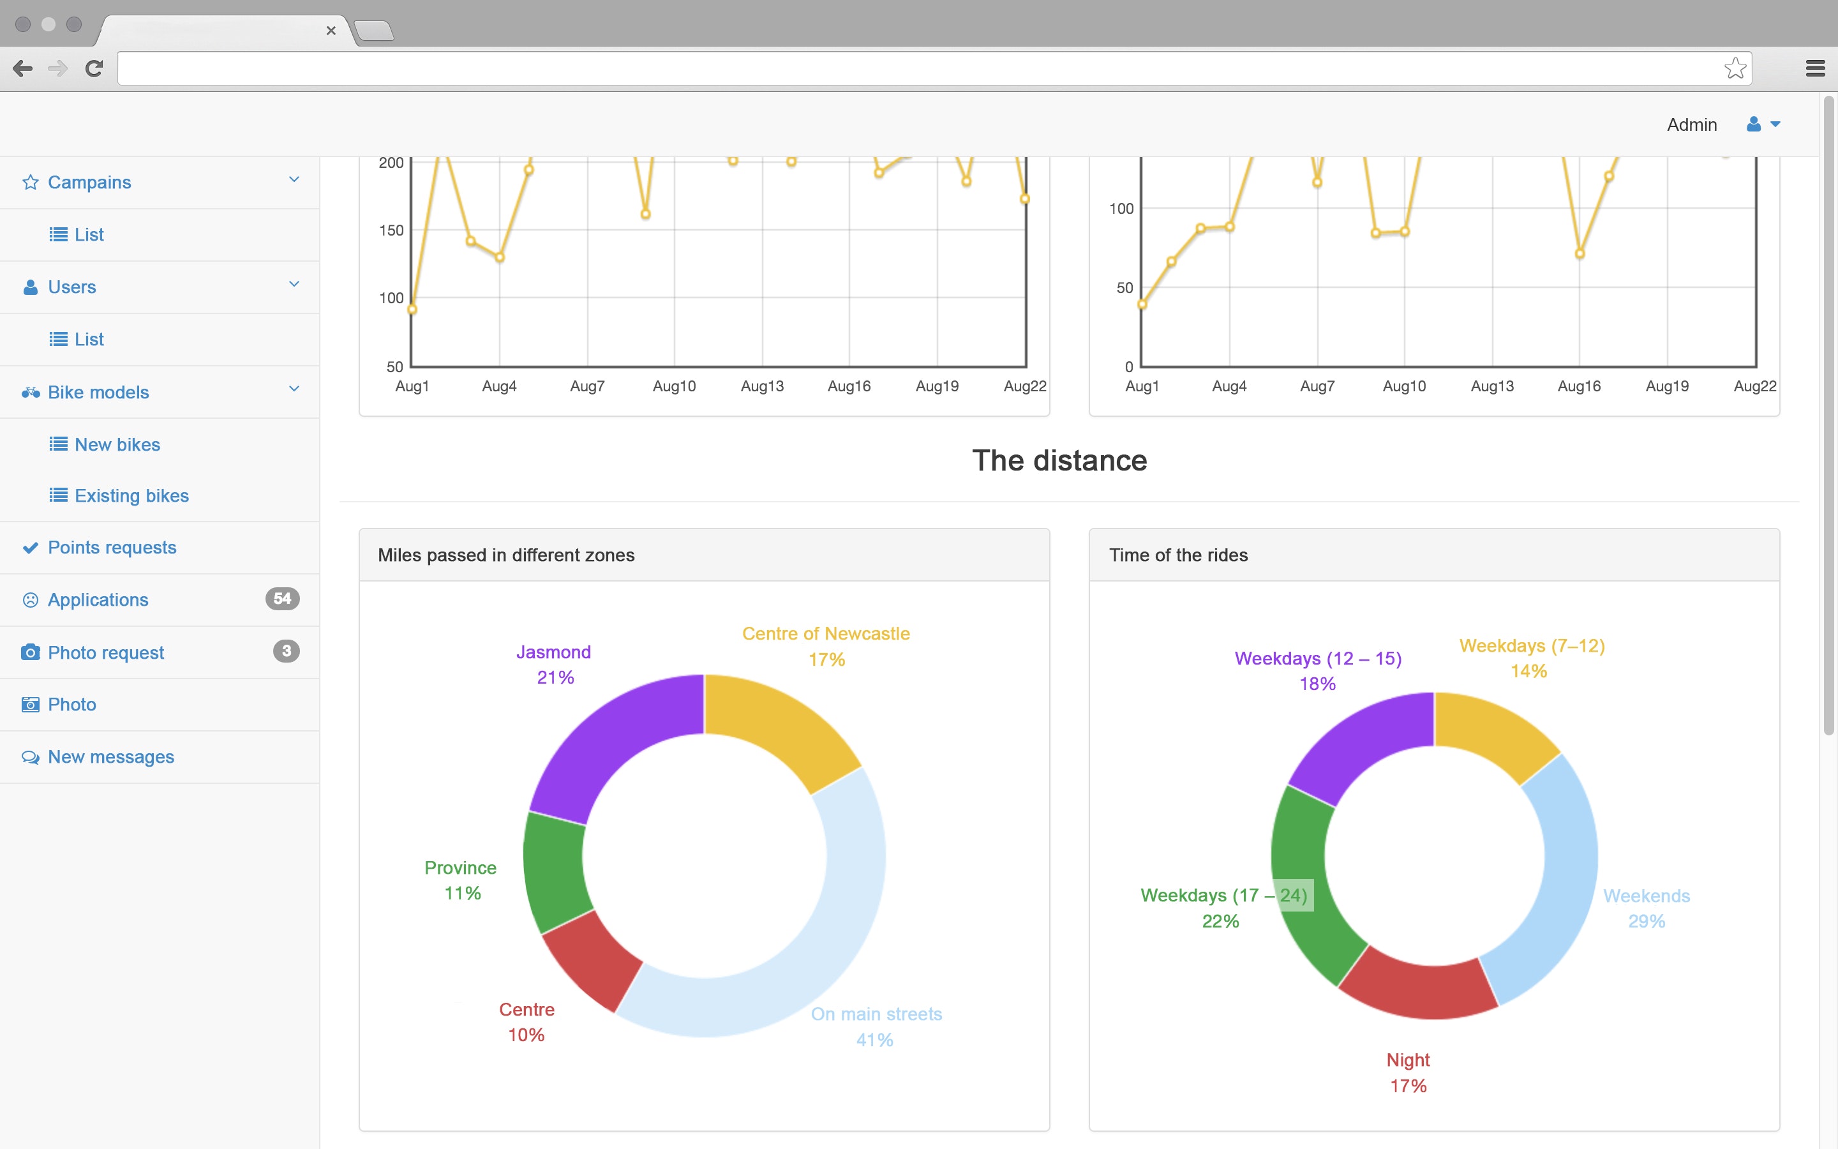The height and width of the screenshot is (1149, 1838).
Task: Click the sad face Applications icon
Action: [x=31, y=599]
